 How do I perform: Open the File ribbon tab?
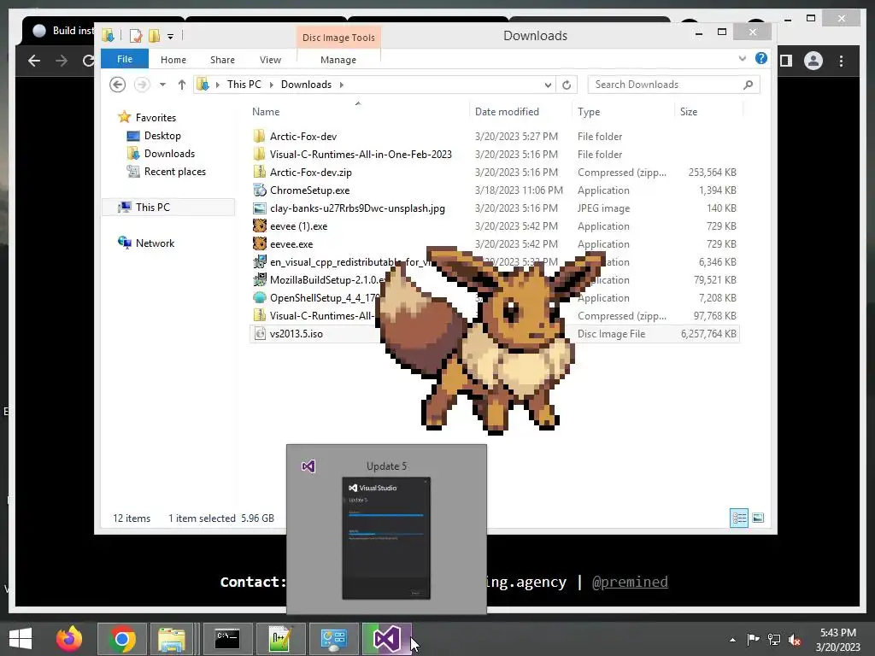click(x=125, y=59)
